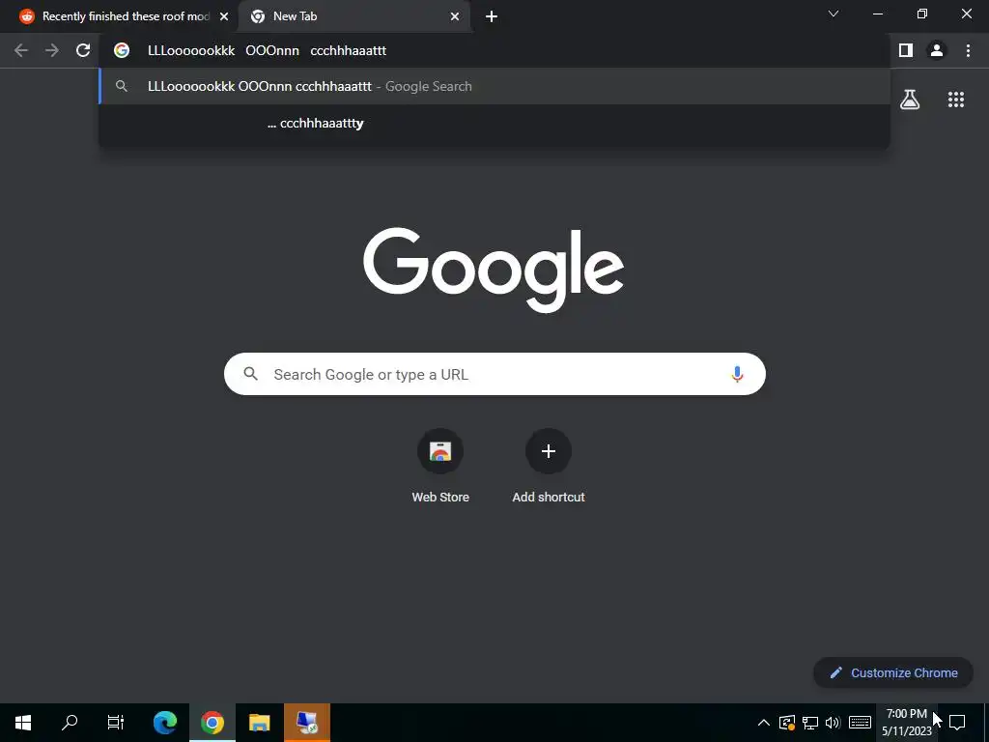Show hidden system tray icons

point(763,723)
